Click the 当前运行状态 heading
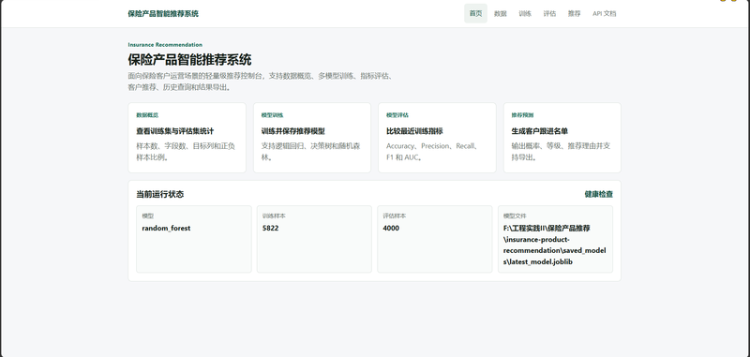750x357 pixels. point(159,194)
